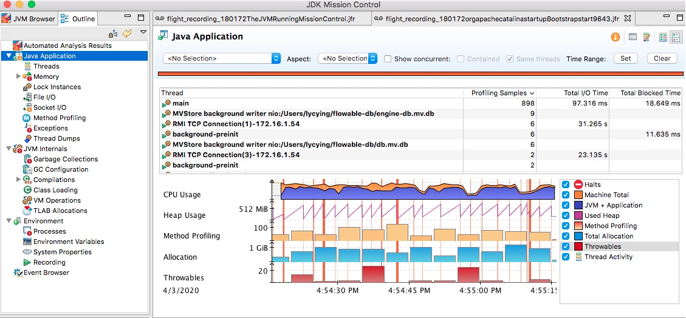
Task: Open the first No Selection dropdown
Action: pos(222,58)
